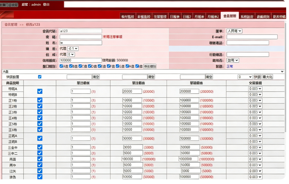Uncheck the D盤 checkbox
This screenshot has width=289, height=184.
coord(90,66)
